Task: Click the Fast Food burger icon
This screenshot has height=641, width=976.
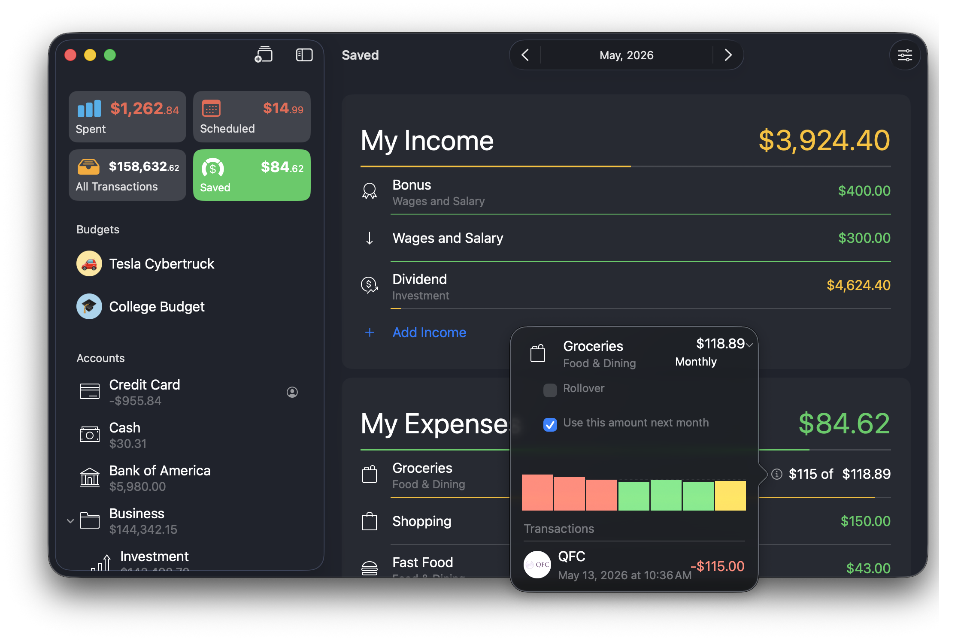Action: (x=370, y=568)
